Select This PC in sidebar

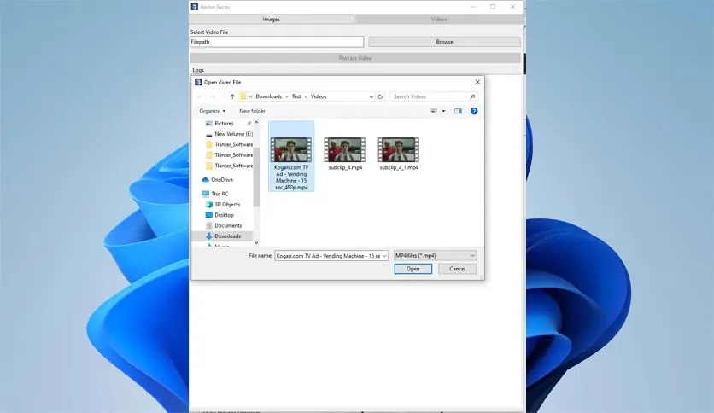pos(219,194)
